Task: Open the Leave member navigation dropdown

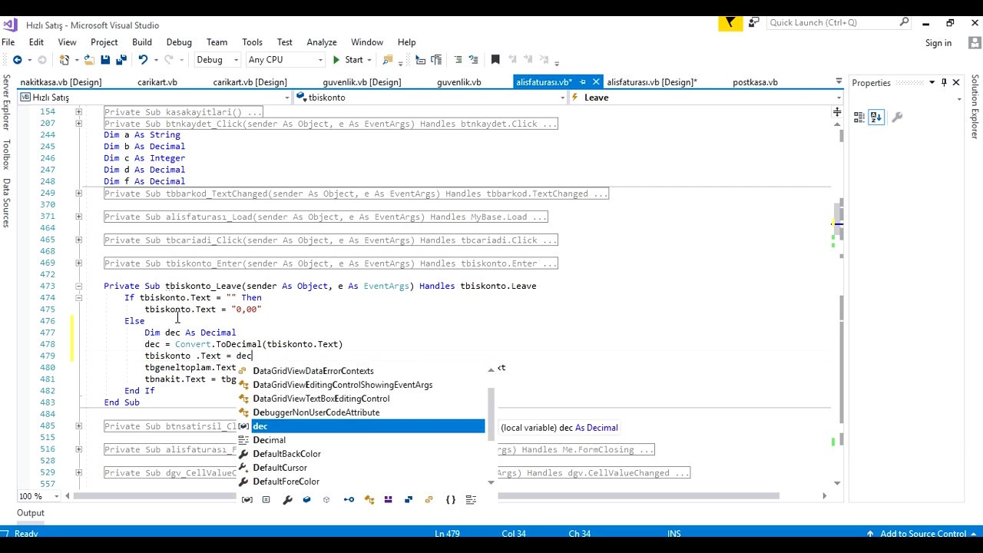Action: pyautogui.click(x=707, y=98)
